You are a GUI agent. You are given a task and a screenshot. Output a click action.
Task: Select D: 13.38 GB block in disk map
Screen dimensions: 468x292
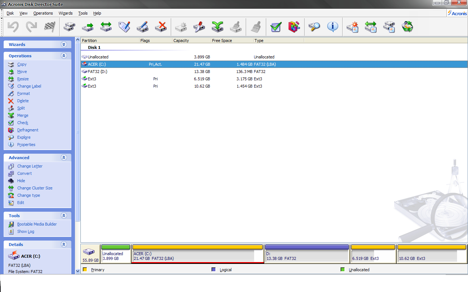307,254
